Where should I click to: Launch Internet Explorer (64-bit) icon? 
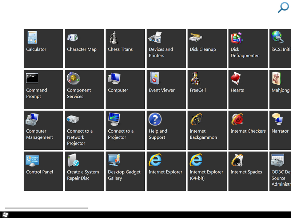[x=196, y=160]
